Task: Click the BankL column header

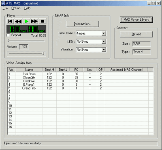Action: 63,70
